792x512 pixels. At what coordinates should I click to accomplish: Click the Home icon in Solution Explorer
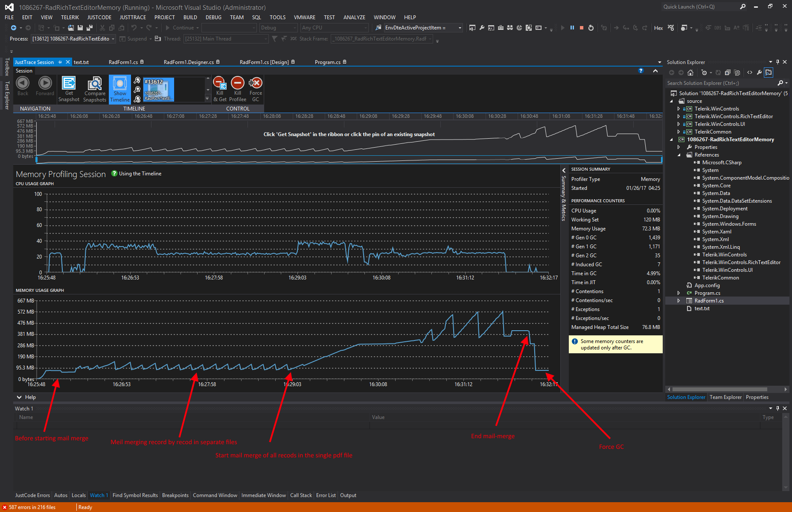coord(690,73)
